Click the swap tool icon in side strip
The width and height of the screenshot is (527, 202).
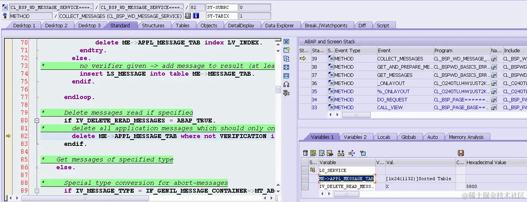(286, 58)
